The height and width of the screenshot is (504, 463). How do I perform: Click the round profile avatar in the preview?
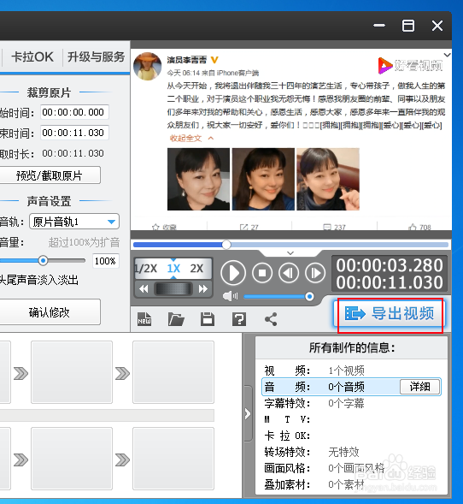[x=147, y=66]
